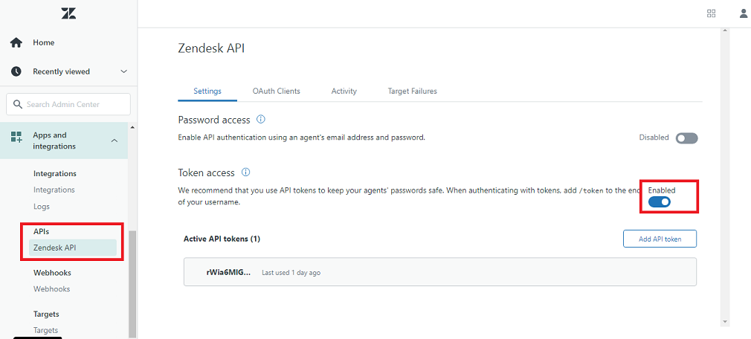The image size is (751, 339).
Task: Open the Target Failures tab
Action: (x=412, y=91)
